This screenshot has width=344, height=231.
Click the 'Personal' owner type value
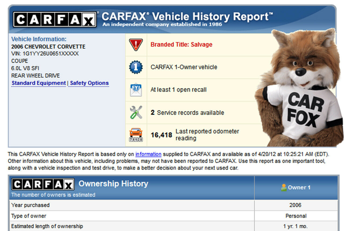(x=296, y=216)
